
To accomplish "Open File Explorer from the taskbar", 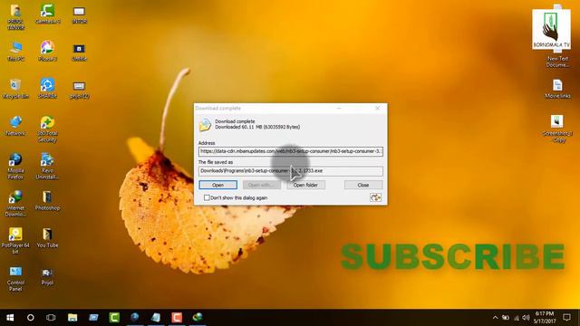I will click(72, 318).
